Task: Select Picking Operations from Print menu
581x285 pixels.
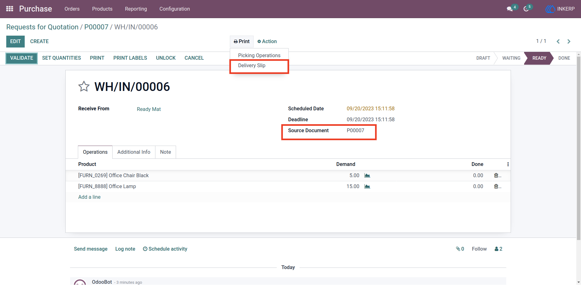Action: tap(259, 55)
